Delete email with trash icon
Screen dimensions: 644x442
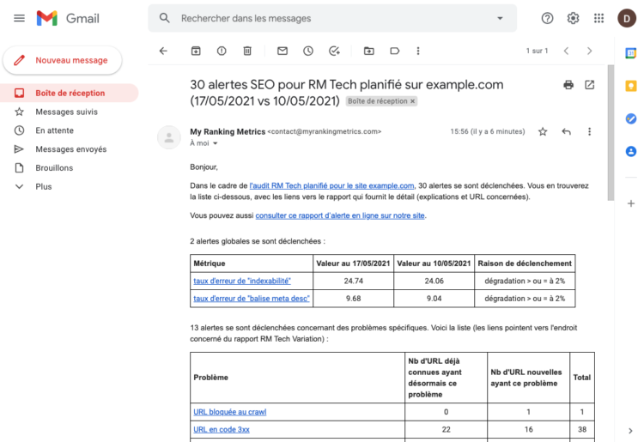247,51
